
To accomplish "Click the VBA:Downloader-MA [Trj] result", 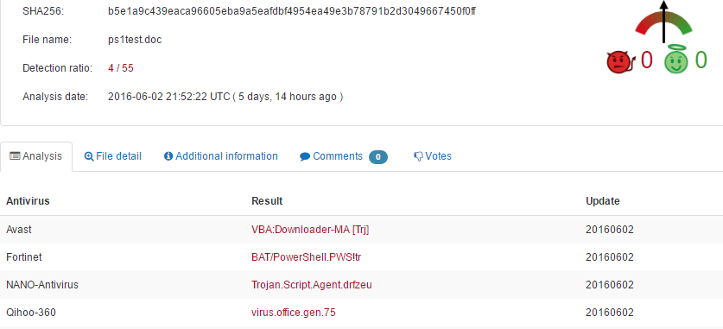I will pyautogui.click(x=310, y=230).
